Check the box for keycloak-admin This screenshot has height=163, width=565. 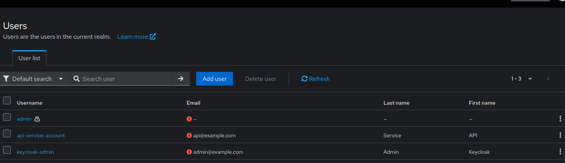pyautogui.click(x=7, y=150)
